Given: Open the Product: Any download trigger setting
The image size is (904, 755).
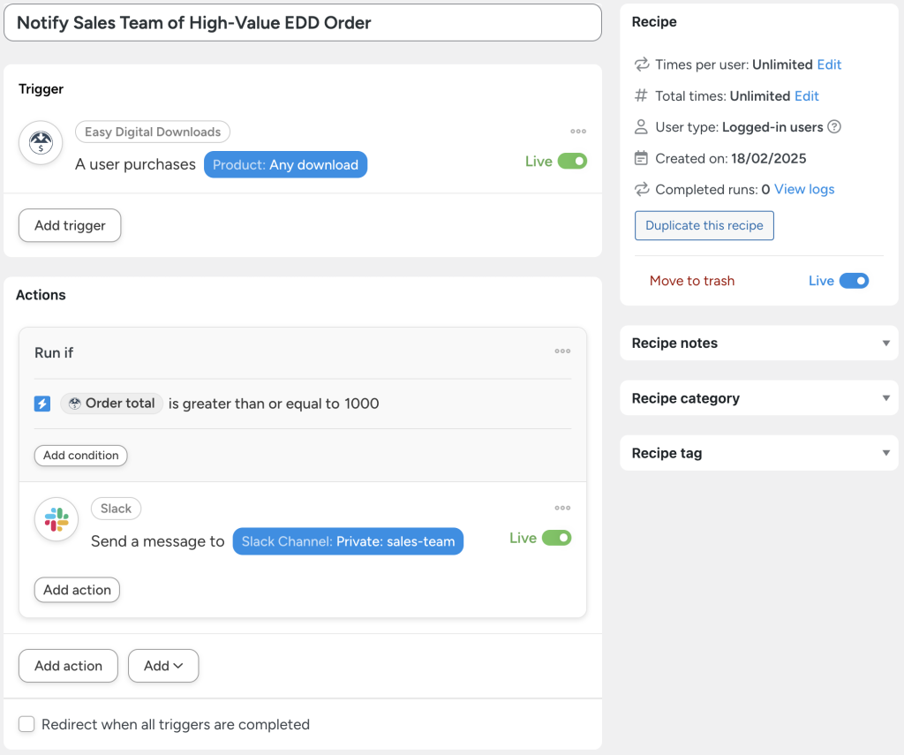Looking at the screenshot, I should [x=285, y=164].
